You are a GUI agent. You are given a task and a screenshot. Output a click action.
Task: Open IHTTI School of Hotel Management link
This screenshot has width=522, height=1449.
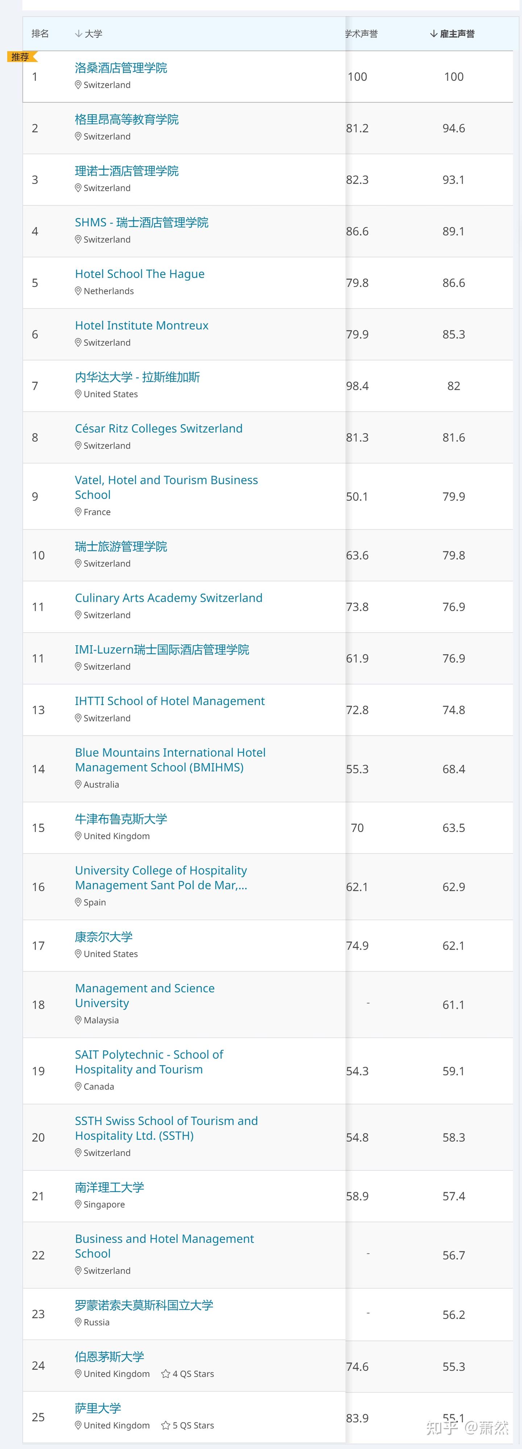pyautogui.click(x=170, y=701)
